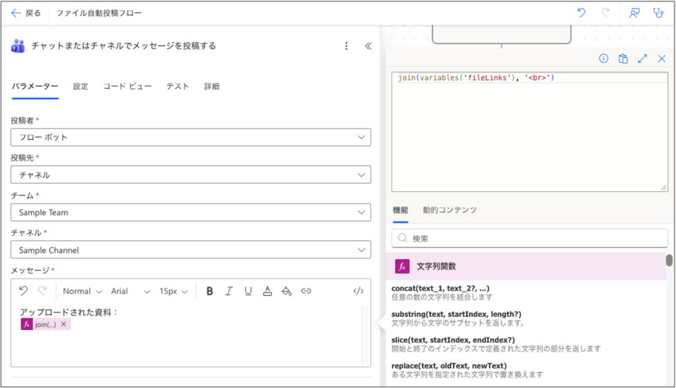Switch to the コード ビュー tab

click(127, 86)
